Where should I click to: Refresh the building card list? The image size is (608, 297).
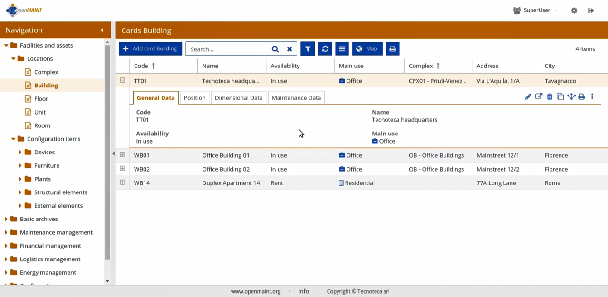(325, 49)
